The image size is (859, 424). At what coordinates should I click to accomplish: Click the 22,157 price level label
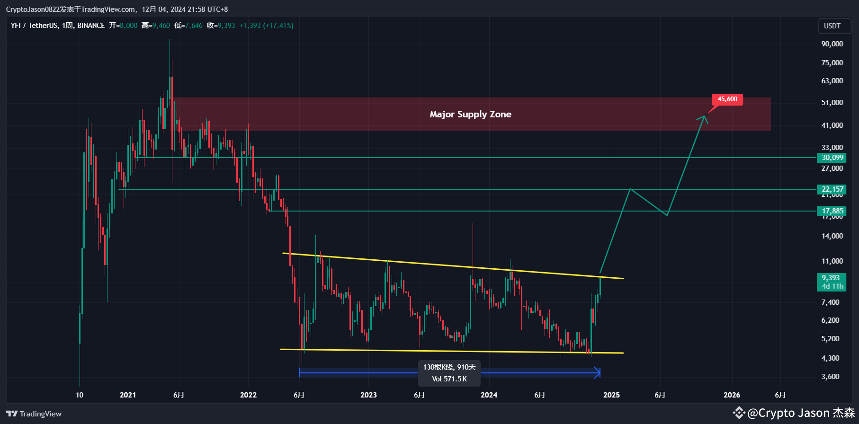click(832, 189)
